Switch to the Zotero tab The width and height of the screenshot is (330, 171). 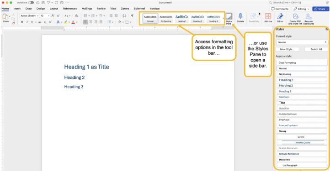(x=125, y=9)
